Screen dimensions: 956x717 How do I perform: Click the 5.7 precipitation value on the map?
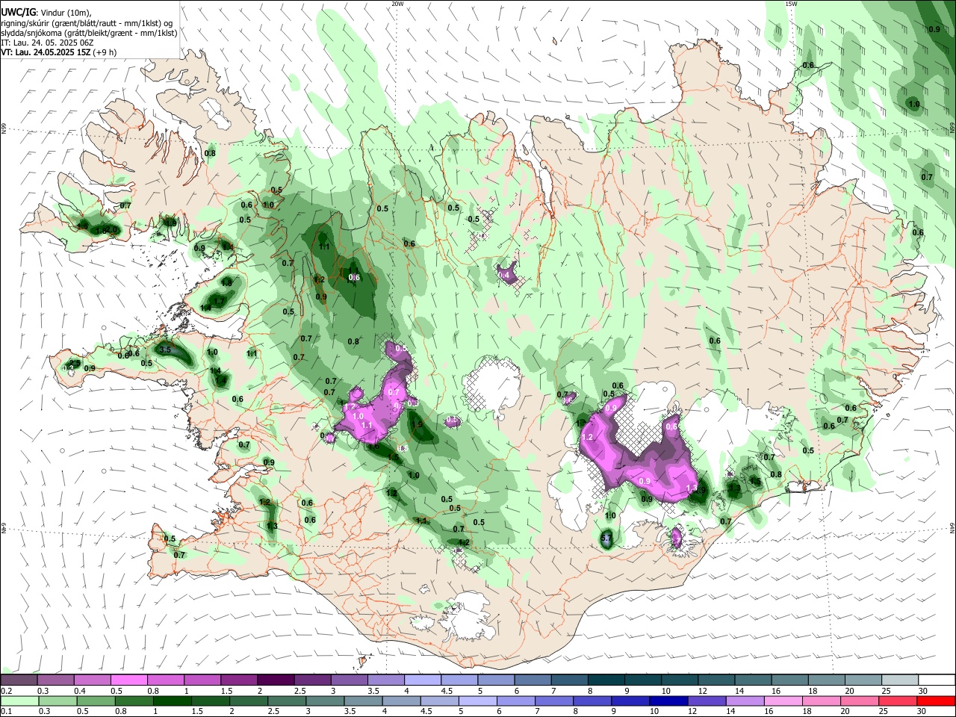click(606, 538)
